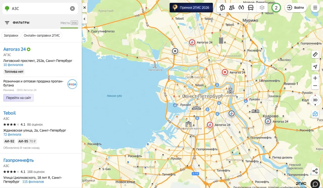323x188 pixels.
Task: Toggle the 3D map view
Action: pos(315,100)
